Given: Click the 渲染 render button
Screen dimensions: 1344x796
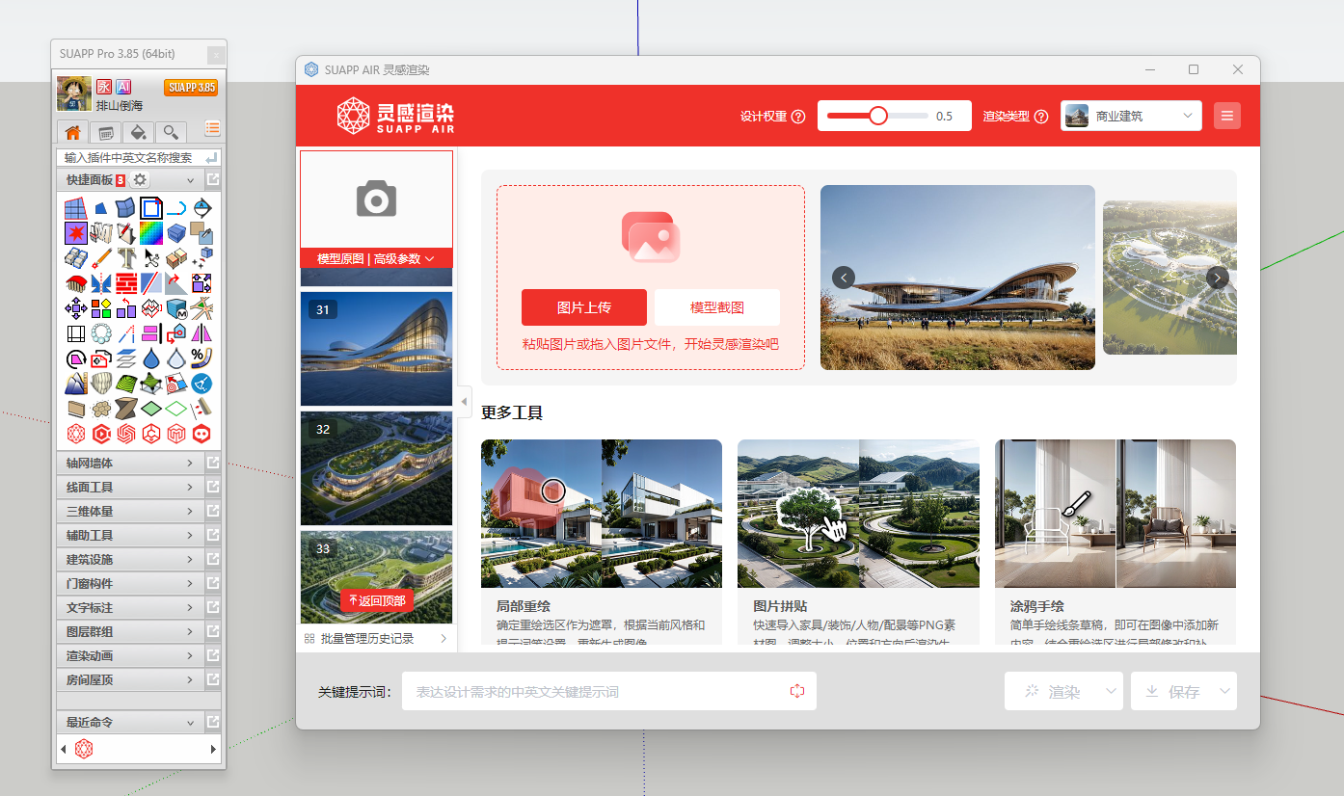Looking at the screenshot, I should pyautogui.click(x=1053, y=691).
